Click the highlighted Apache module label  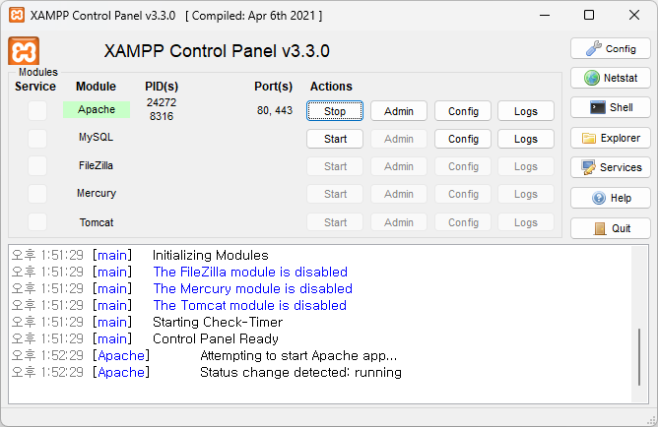97,109
